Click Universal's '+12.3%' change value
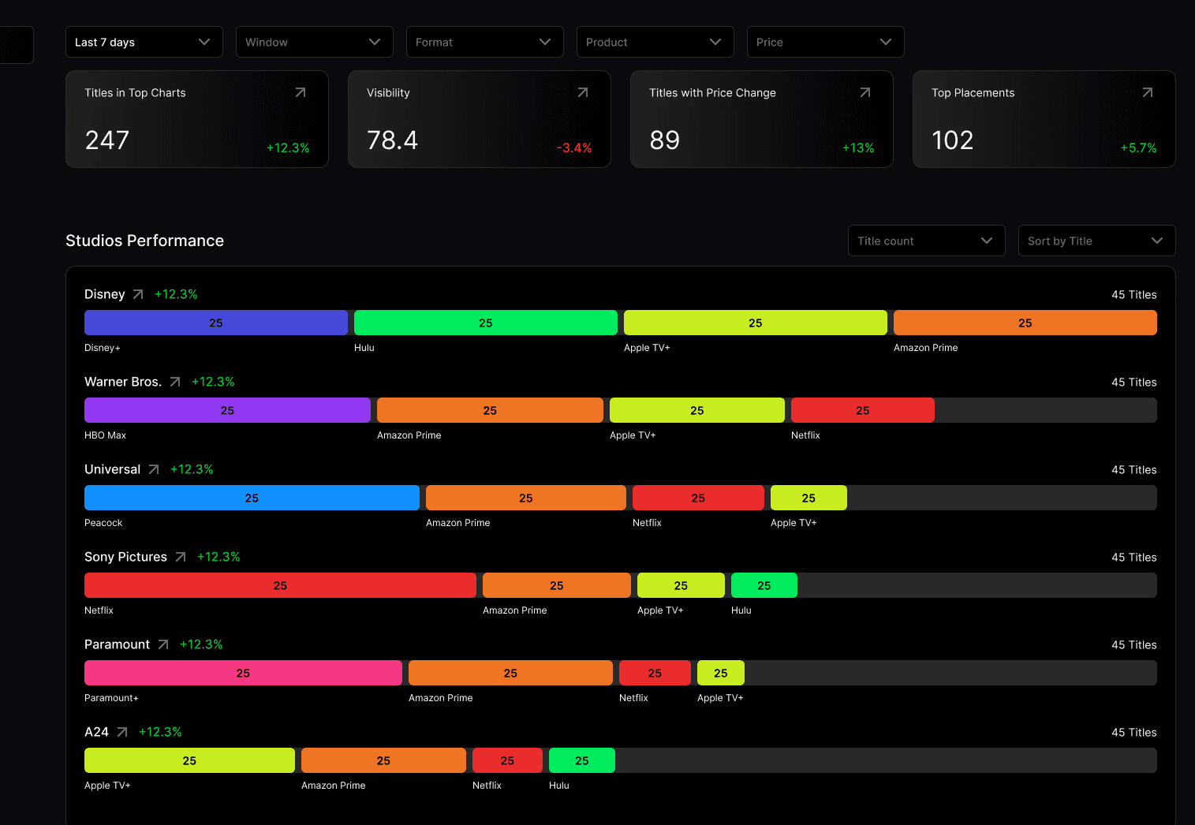This screenshot has width=1195, height=825. click(192, 469)
